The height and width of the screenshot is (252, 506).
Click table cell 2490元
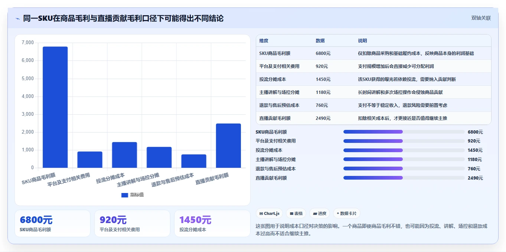tap(323, 118)
